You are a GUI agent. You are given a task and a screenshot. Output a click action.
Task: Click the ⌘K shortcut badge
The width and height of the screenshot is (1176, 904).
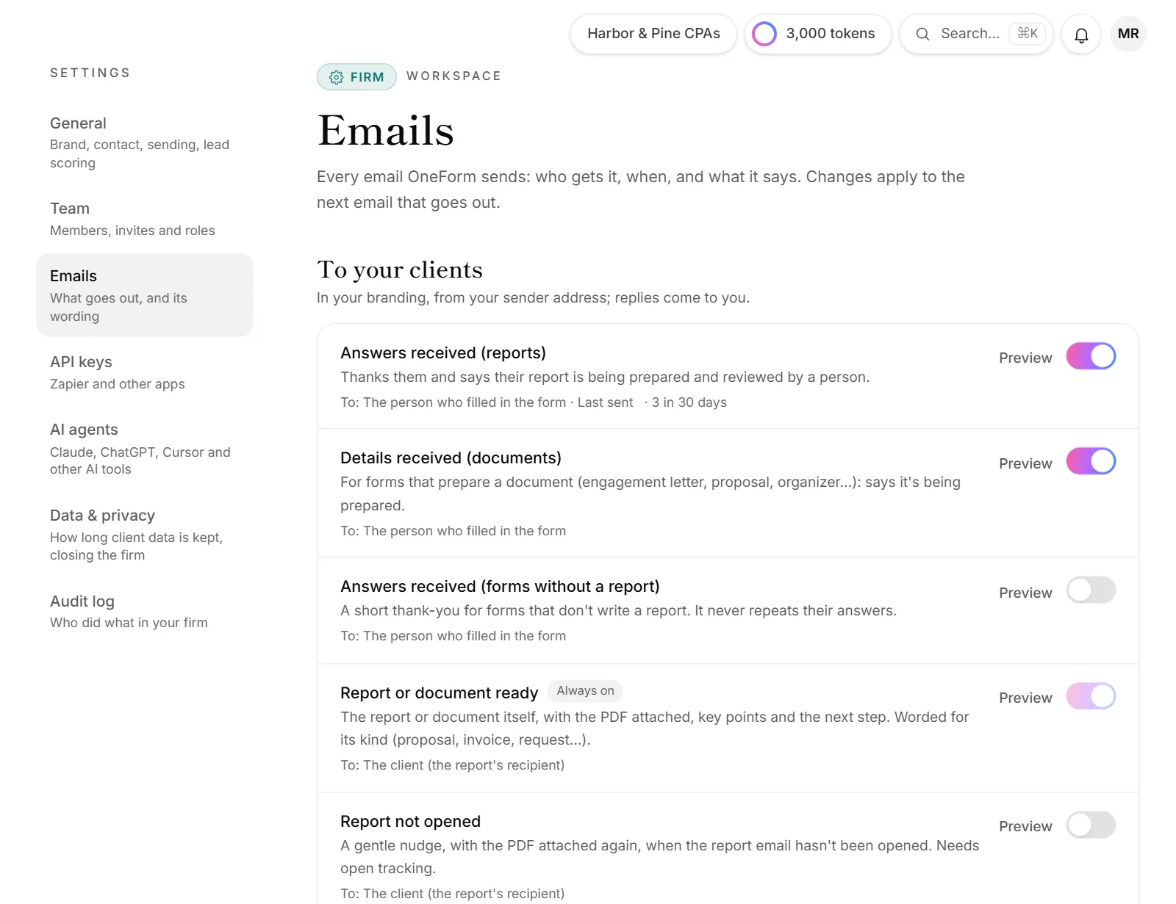pos(1028,34)
